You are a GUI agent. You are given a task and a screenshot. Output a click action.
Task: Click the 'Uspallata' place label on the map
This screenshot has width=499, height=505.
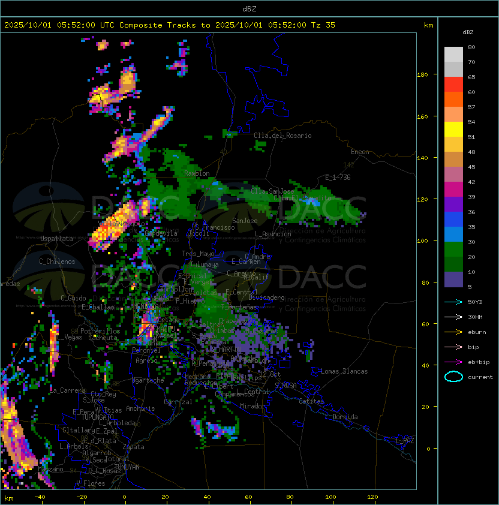[x=56, y=239]
